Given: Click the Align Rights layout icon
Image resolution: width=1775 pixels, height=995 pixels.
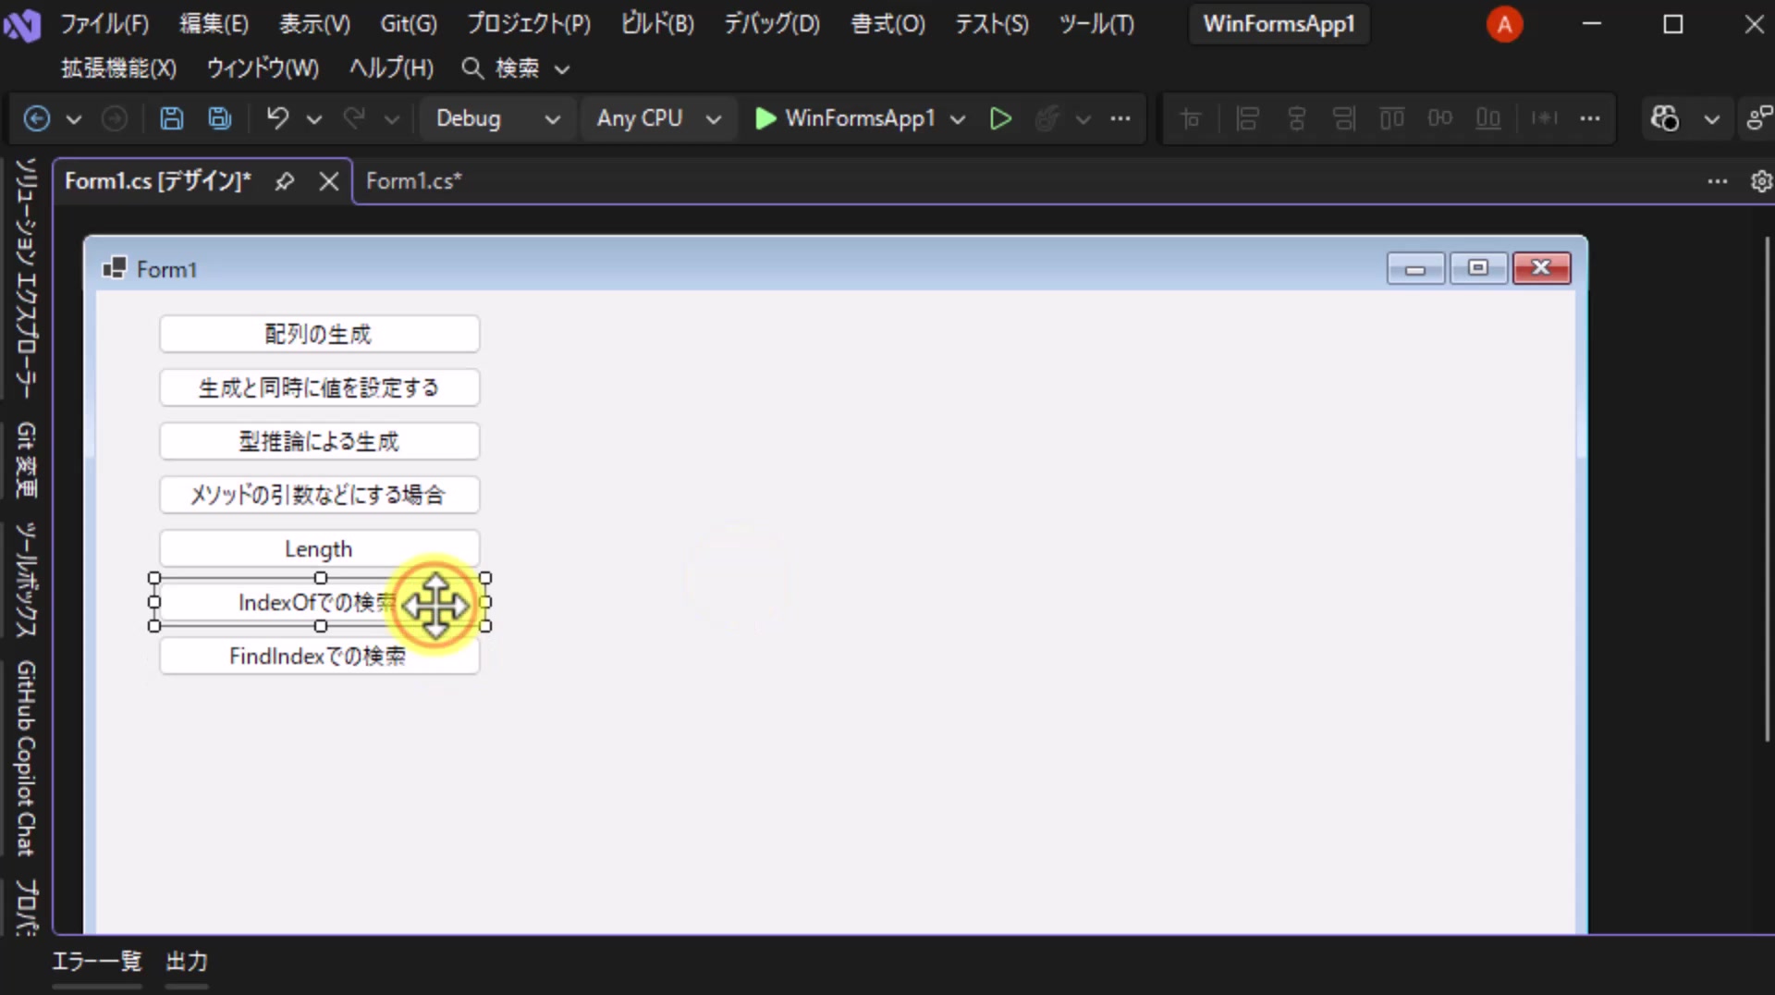Looking at the screenshot, I should pyautogui.click(x=1344, y=118).
